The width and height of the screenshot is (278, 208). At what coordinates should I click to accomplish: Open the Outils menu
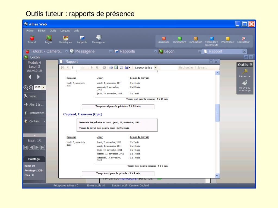53,31
